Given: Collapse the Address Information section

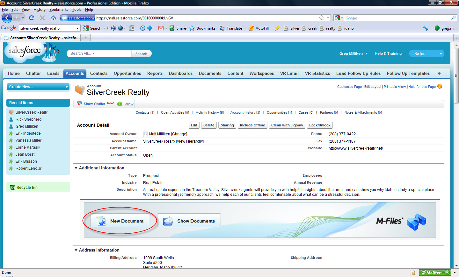Looking at the screenshot, I should click(76, 250).
